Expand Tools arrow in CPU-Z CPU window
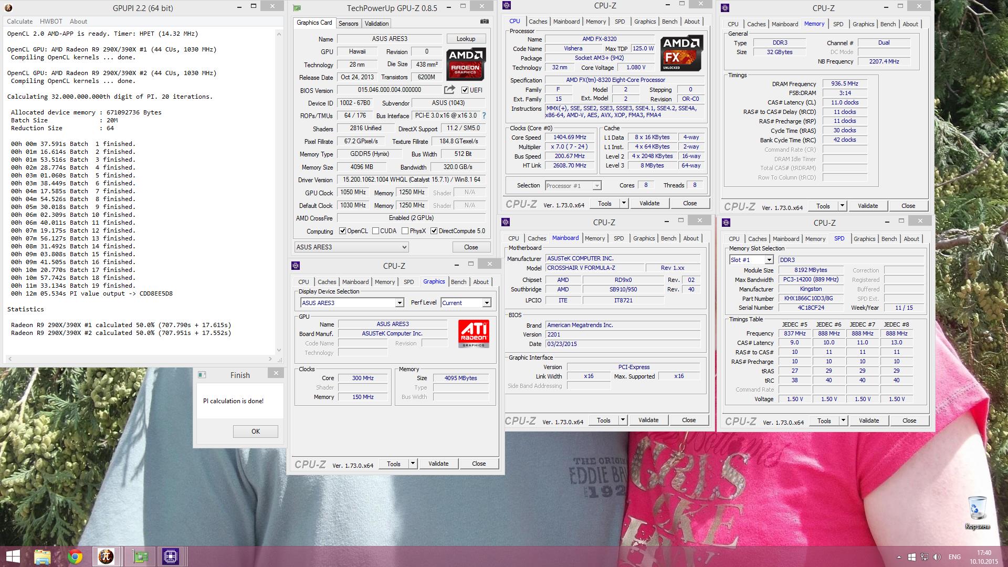1008x567 pixels. tap(624, 203)
